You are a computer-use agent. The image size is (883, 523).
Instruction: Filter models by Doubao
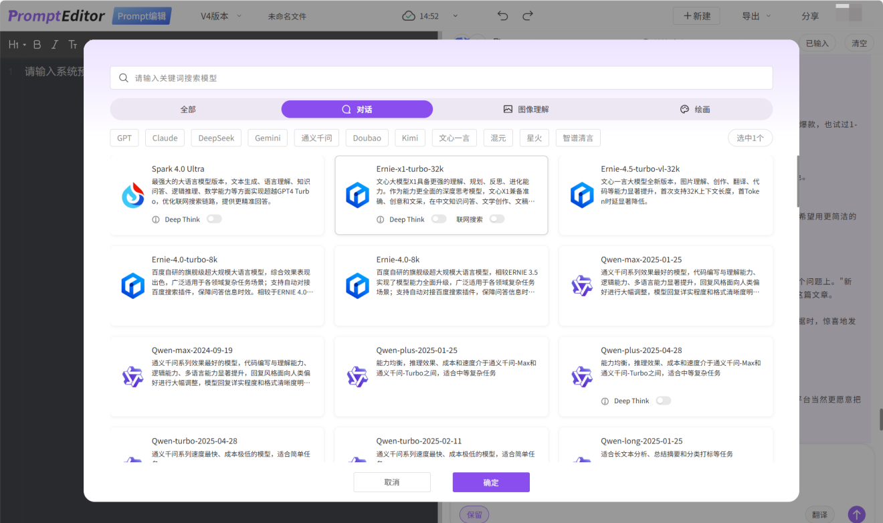click(367, 138)
